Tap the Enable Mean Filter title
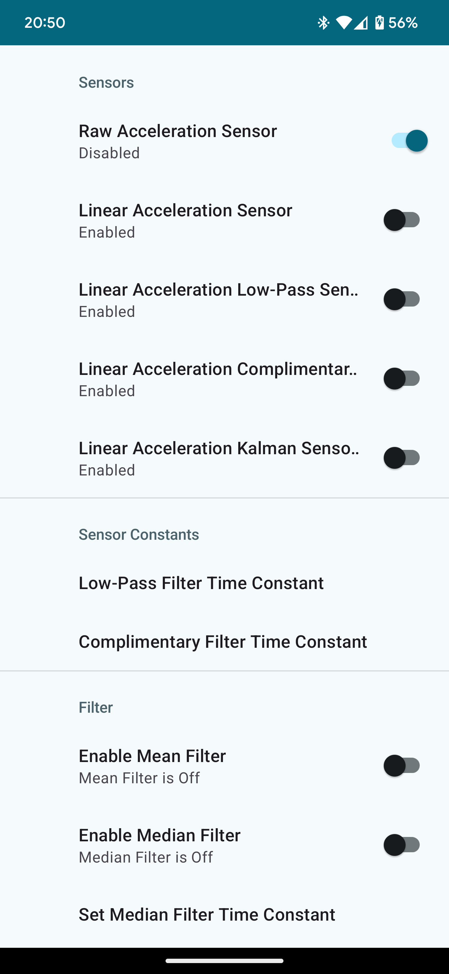449x974 pixels. [152, 756]
